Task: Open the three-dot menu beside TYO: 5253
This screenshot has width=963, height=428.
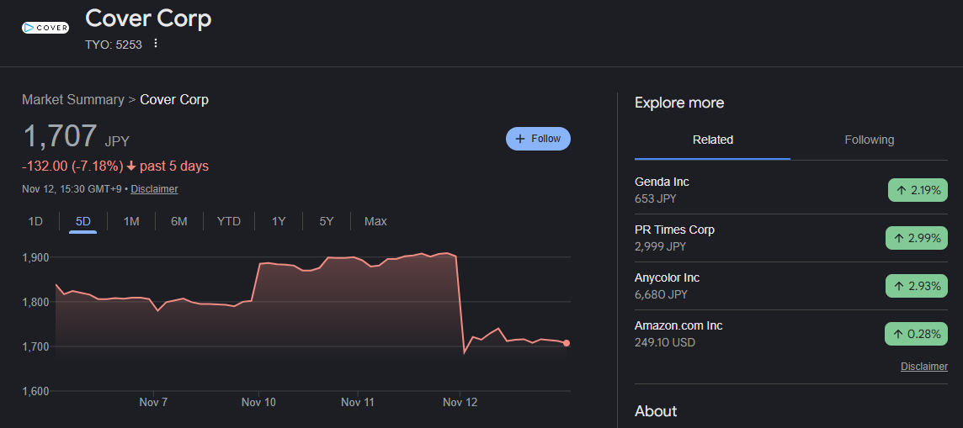Action: coord(156,44)
